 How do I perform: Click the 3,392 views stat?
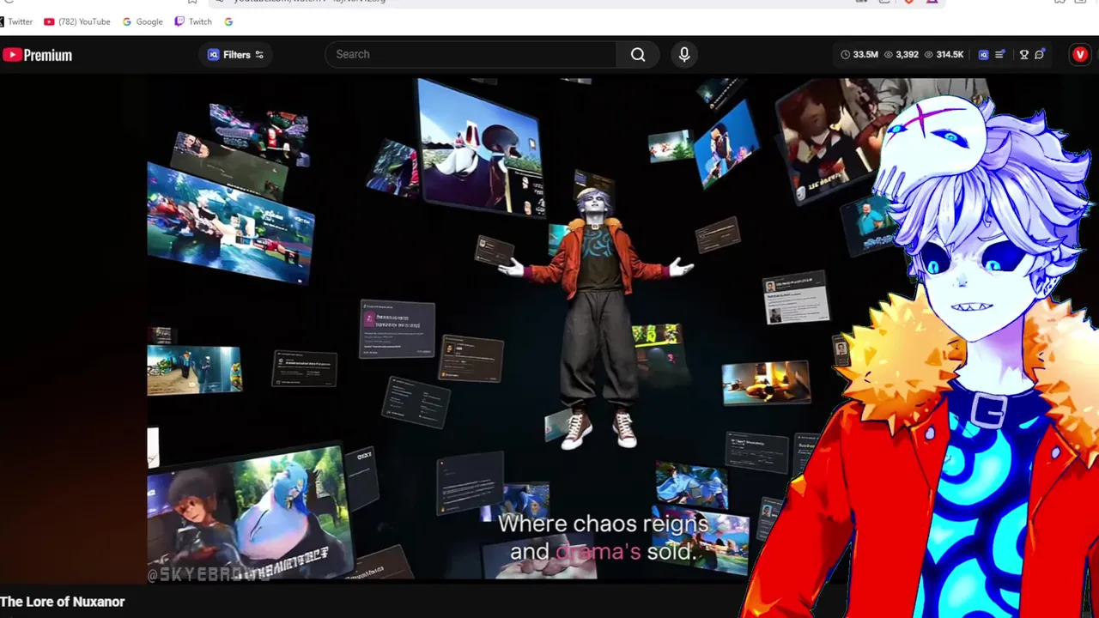[902, 55]
